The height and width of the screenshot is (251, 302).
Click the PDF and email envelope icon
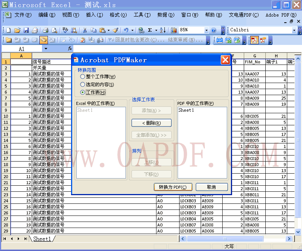coord(228,40)
